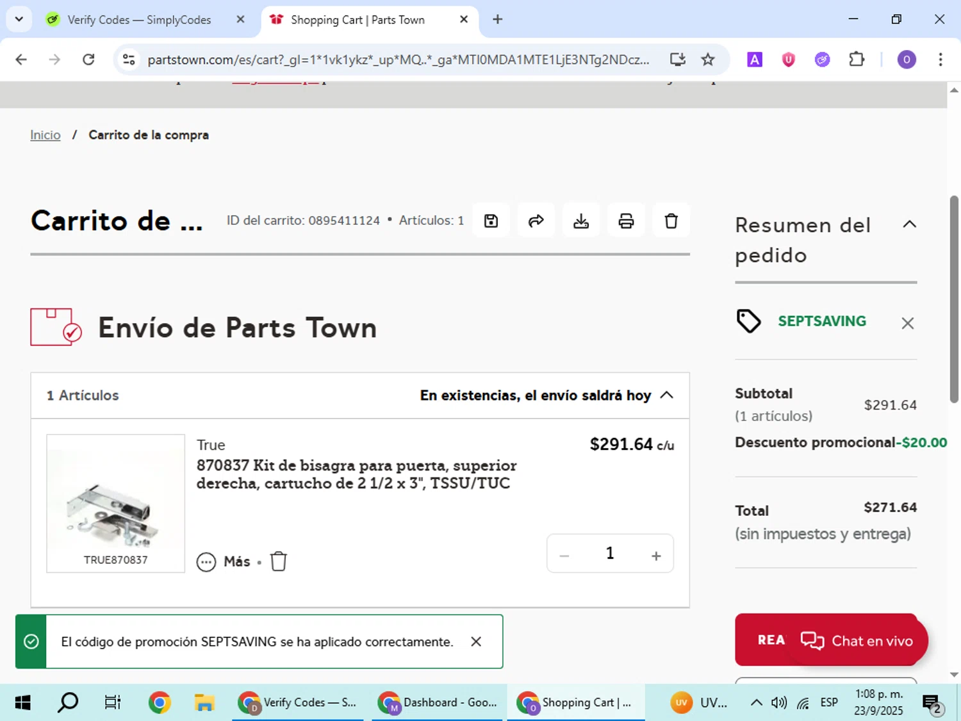Bookmark this page with star icon
This screenshot has width=961, height=721.
pyautogui.click(x=707, y=60)
